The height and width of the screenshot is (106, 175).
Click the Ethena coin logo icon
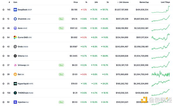15,56
